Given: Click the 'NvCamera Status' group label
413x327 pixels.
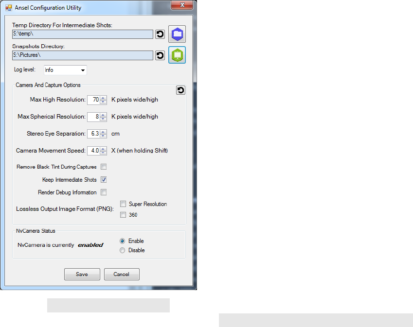Looking at the screenshot, I should tap(36, 231).
